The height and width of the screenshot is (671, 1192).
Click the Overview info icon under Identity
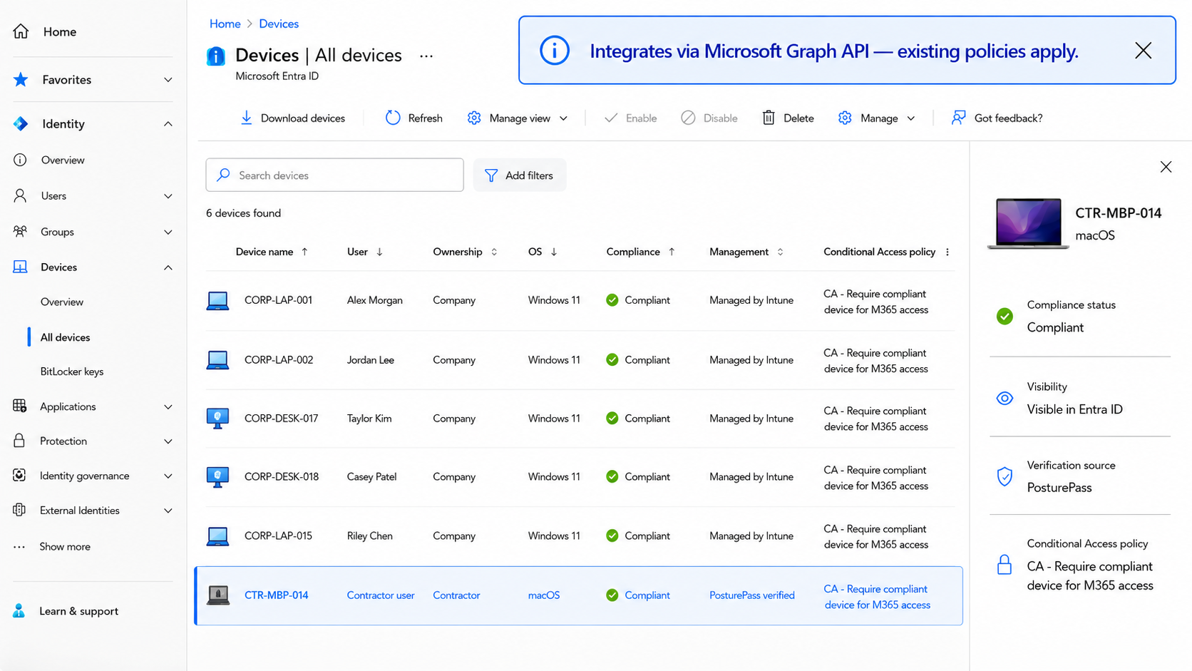click(x=20, y=160)
